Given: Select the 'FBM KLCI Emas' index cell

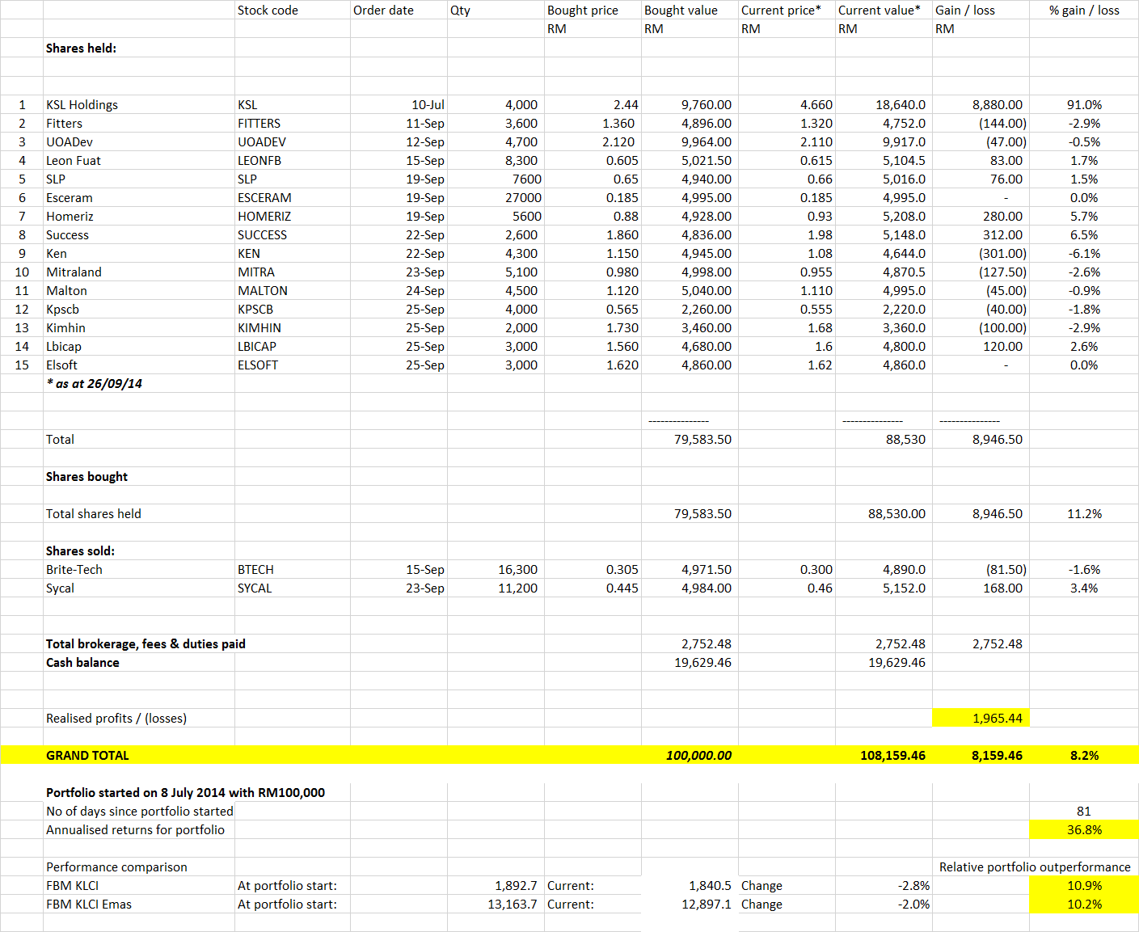Looking at the screenshot, I should 139,904.
